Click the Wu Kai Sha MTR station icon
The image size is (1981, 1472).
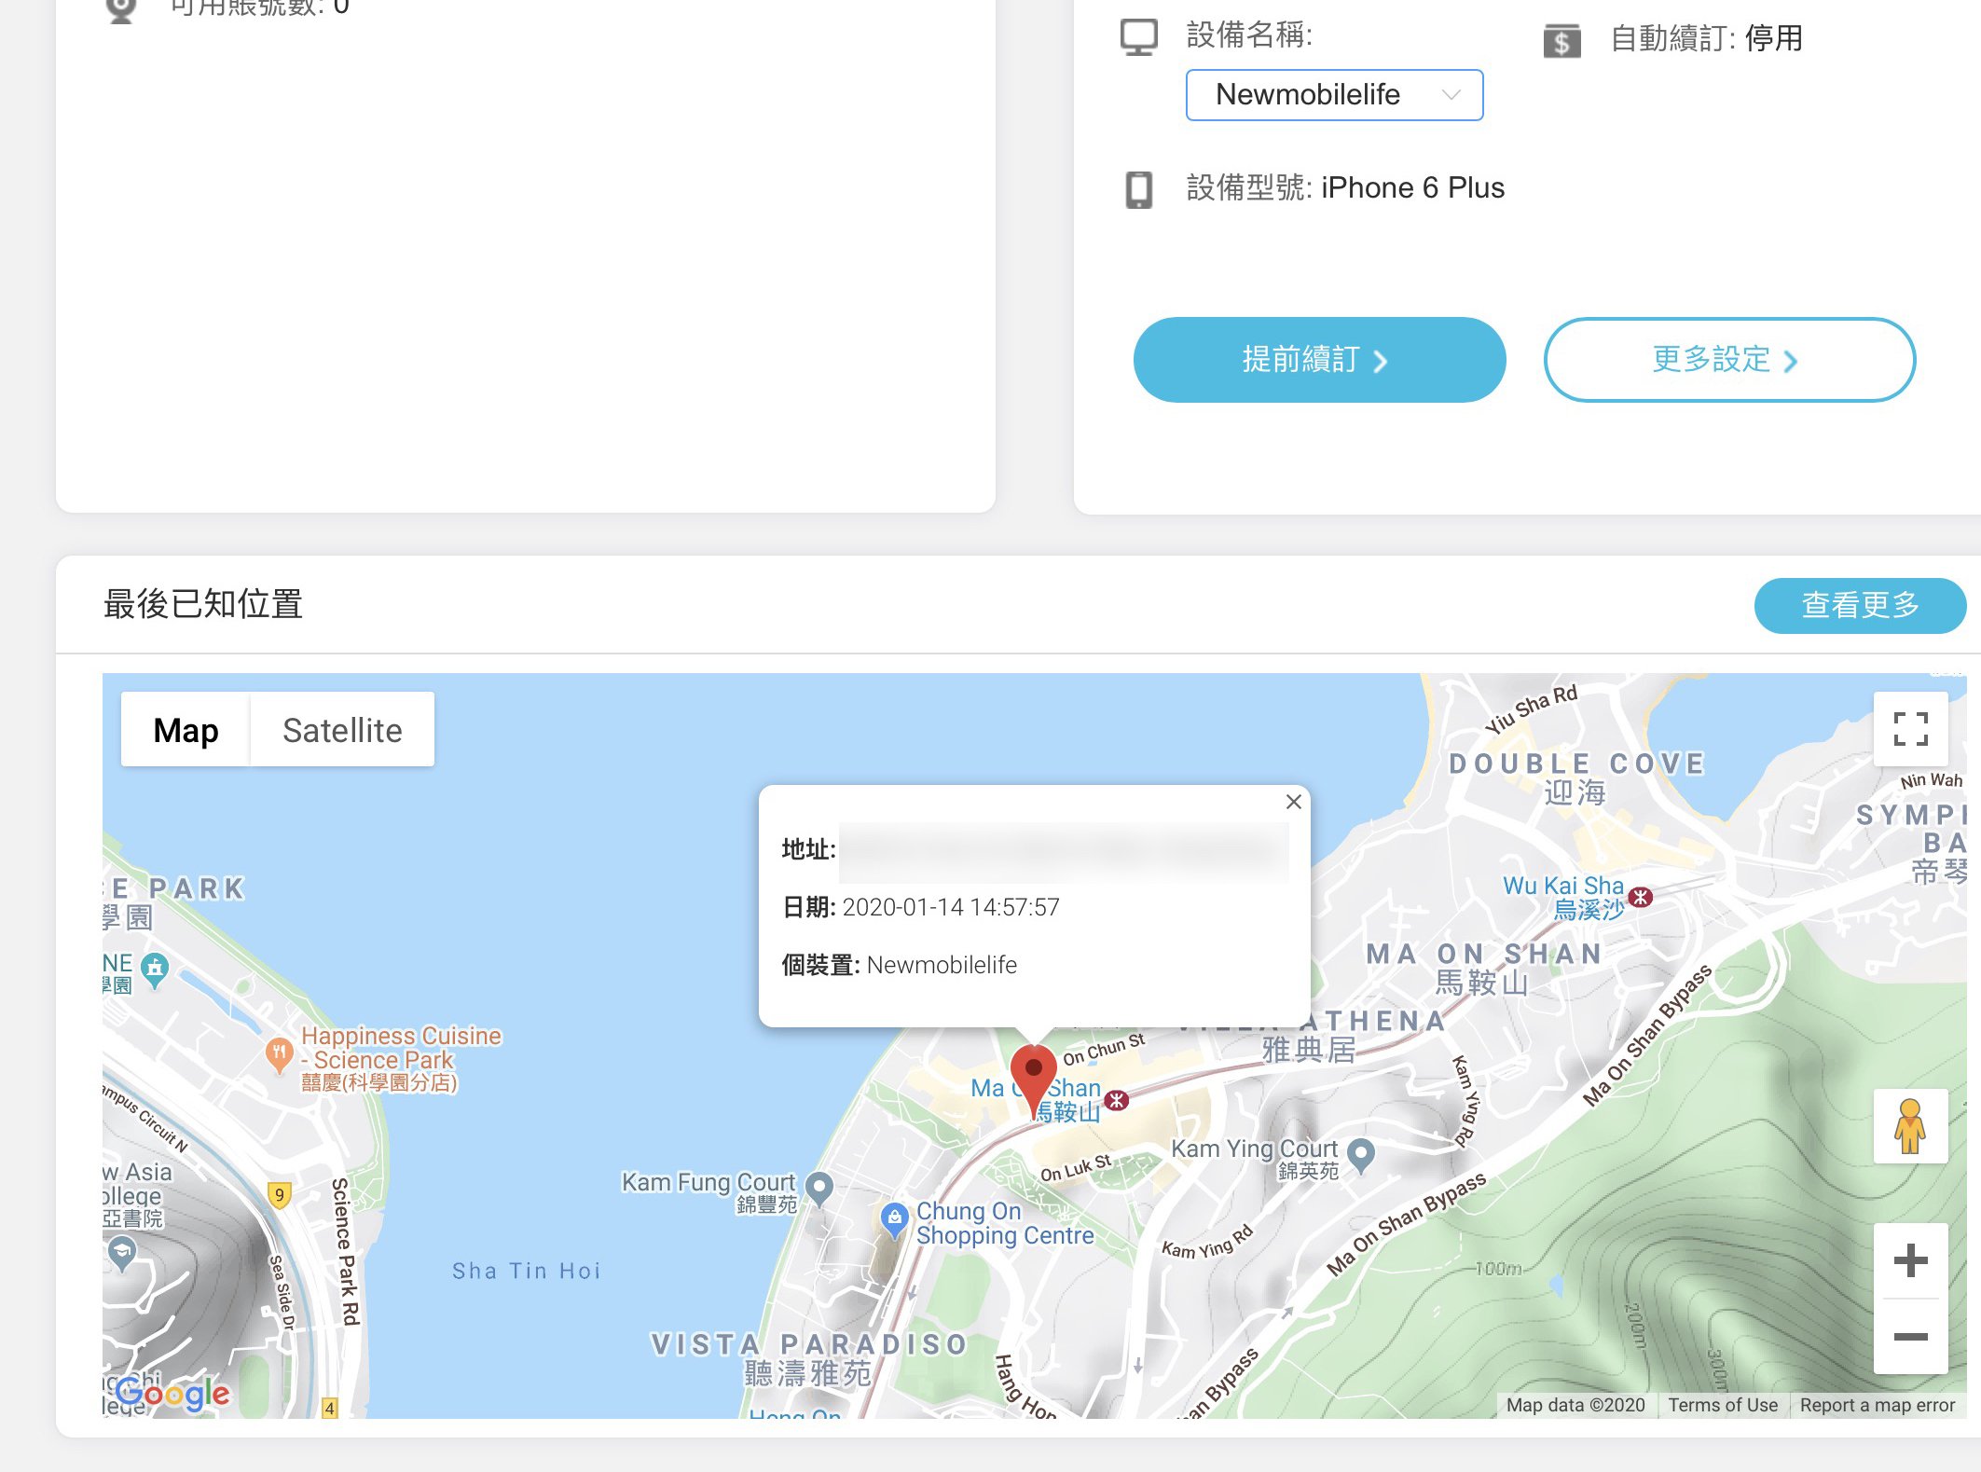coord(1640,897)
